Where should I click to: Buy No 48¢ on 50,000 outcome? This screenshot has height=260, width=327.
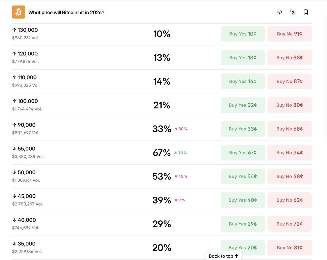[x=290, y=176]
